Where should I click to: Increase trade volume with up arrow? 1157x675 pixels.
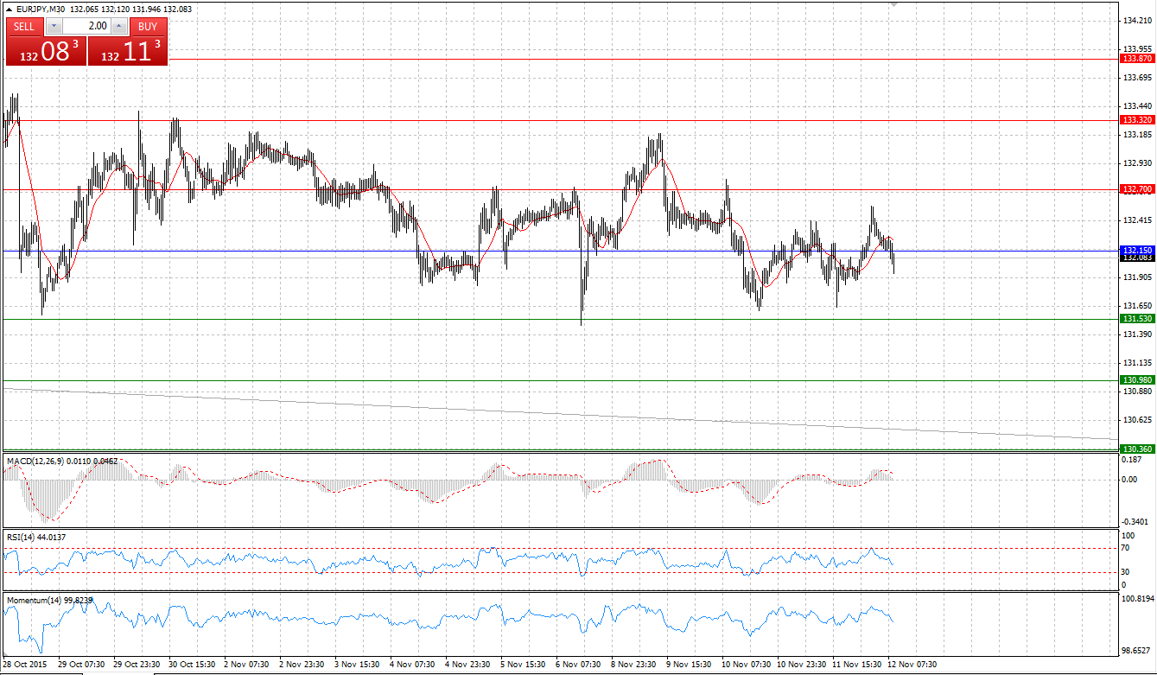119,26
